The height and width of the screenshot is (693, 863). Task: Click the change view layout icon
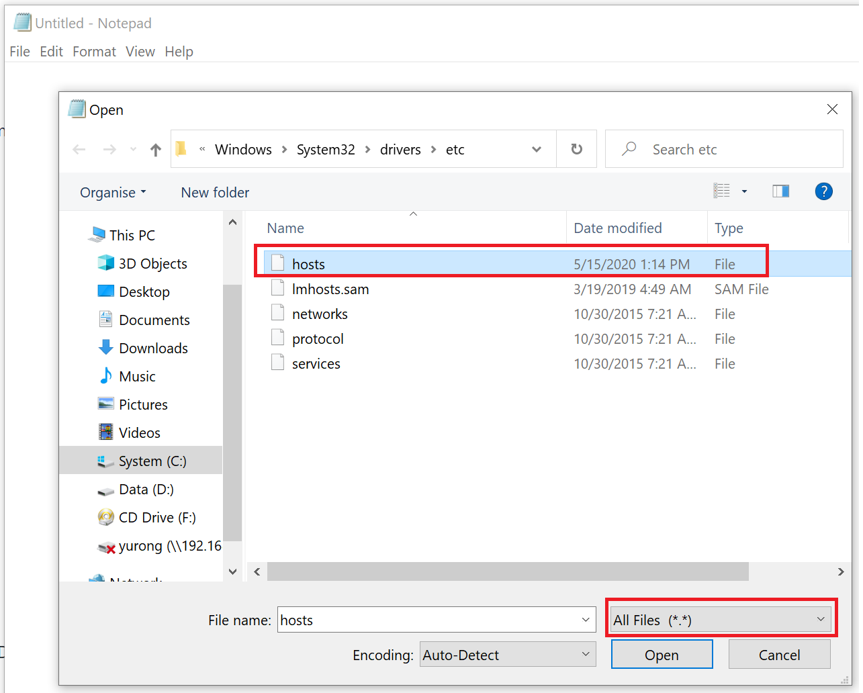pos(722,192)
